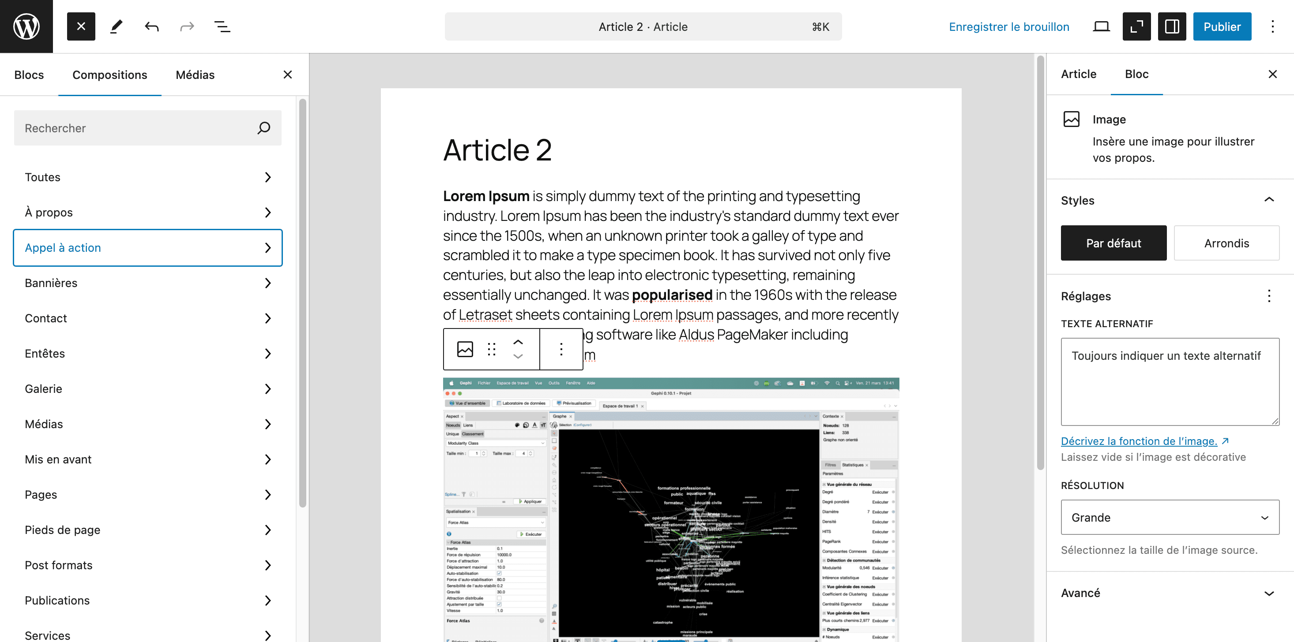Expand the Appel à action category

(148, 247)
